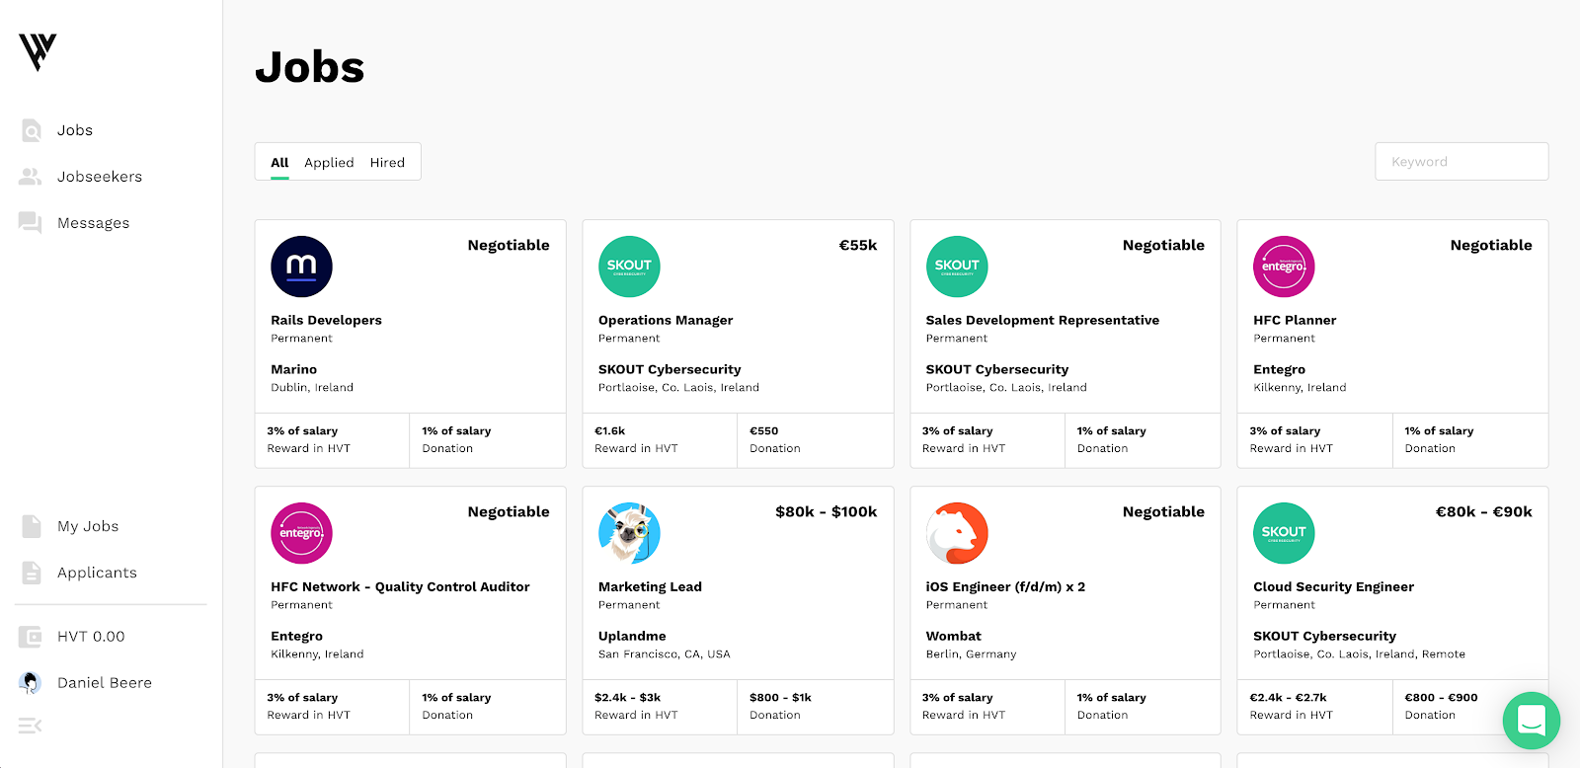The width and height of the screenshot is (1580, 768).
Task: Click the €2.4k - €2.7k reward cell
Action: 1315,707
